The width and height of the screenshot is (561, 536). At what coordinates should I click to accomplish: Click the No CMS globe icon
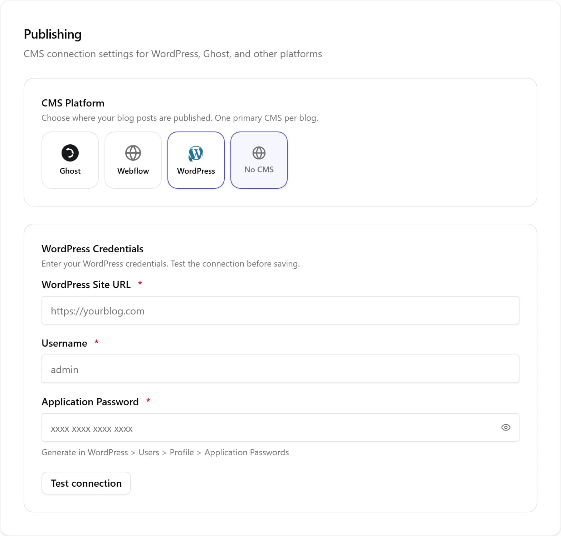(x=259, y=153)
